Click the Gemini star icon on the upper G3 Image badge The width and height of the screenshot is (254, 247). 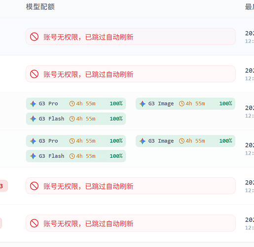coord(143,104)
